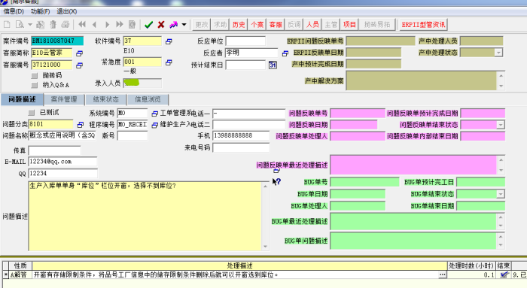Open calendar icon next to 预计结束日
The height and width of the screenshot is (288, 527).
pos(273,65)
